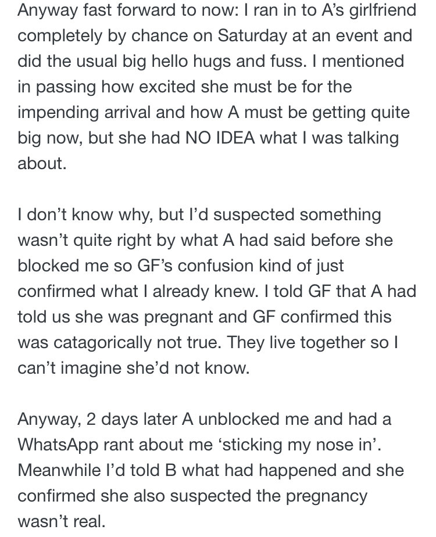Click the word 'impending' in first paragraph
This screenshot has height=537, width=436.
tap(58, 113)
